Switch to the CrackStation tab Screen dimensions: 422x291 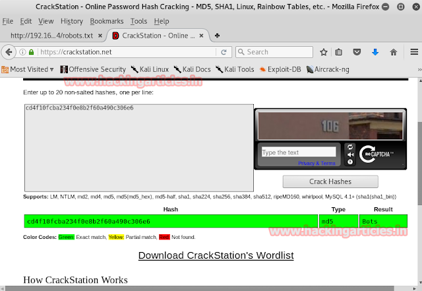pyautogui.click(x=158, y=36)
